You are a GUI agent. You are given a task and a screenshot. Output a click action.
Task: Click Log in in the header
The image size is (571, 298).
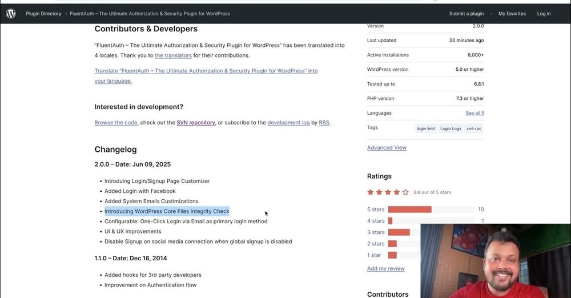[x=544, y=14]
